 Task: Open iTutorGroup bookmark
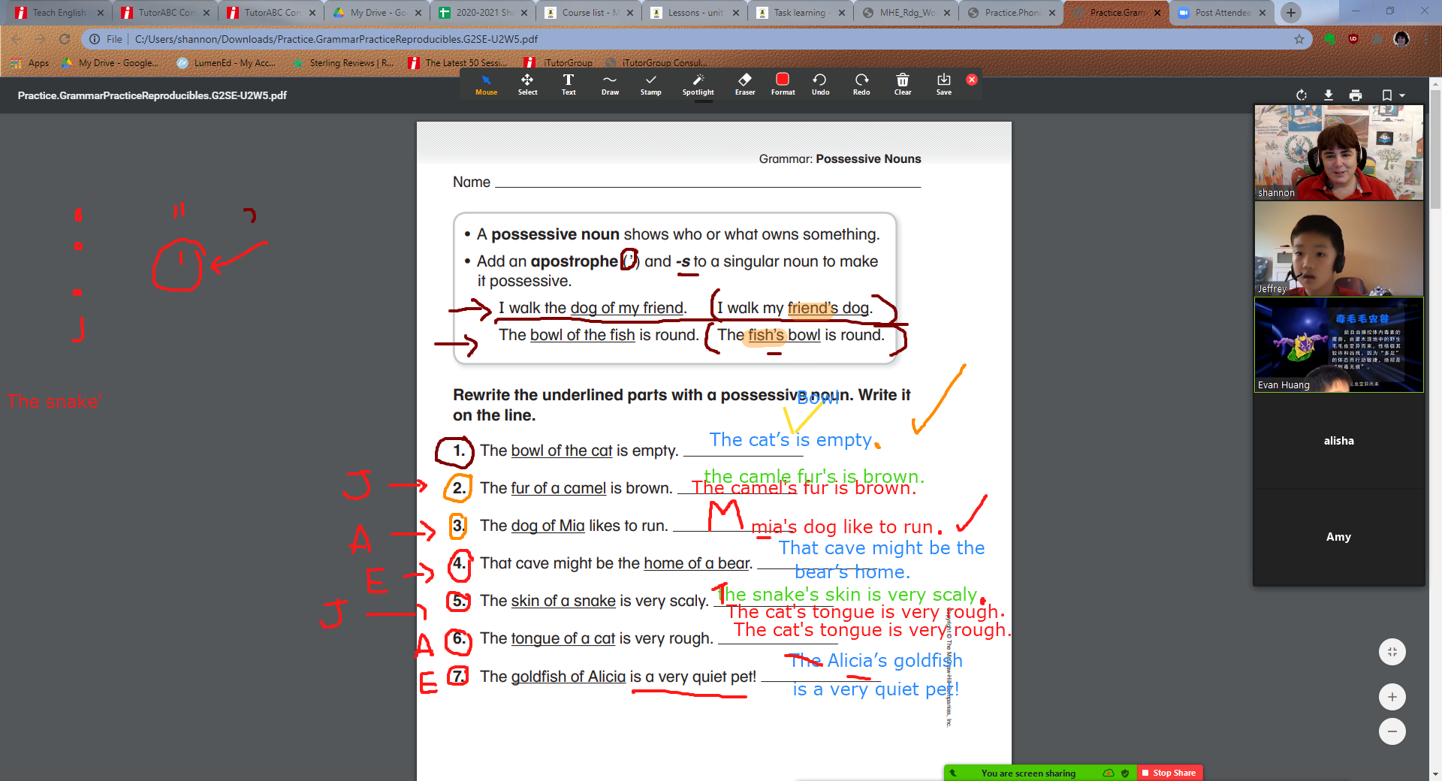point(558,63)
